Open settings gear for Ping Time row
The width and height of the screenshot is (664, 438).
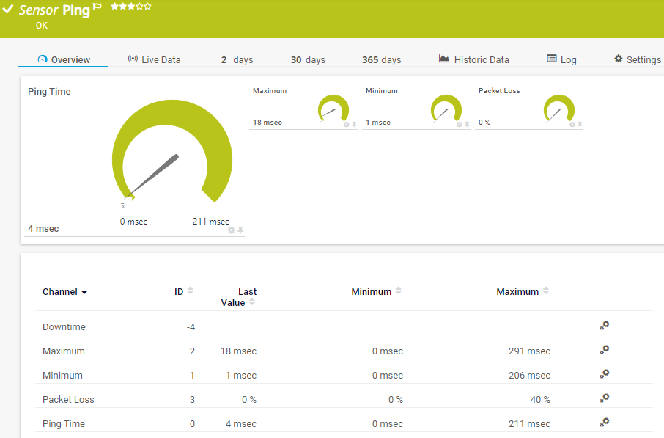pos(604,423)
